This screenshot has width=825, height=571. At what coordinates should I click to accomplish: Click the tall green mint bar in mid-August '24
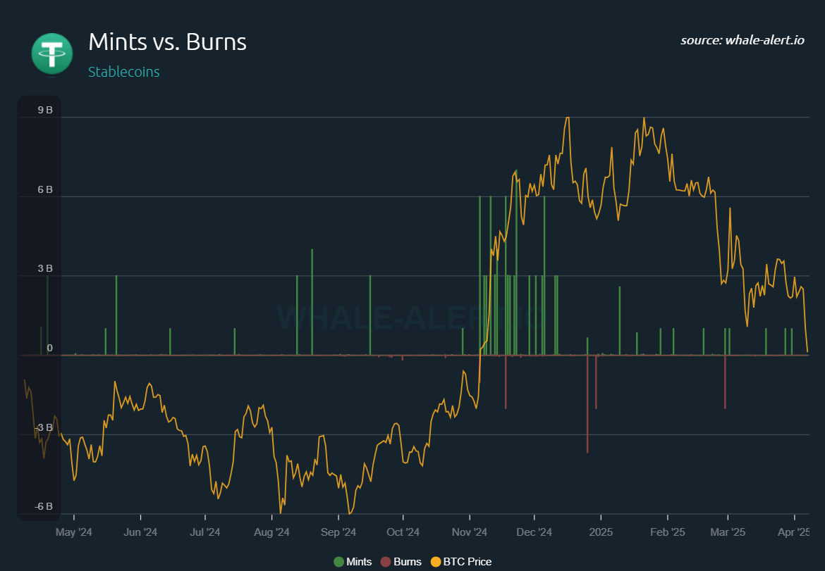coord(312,303)
